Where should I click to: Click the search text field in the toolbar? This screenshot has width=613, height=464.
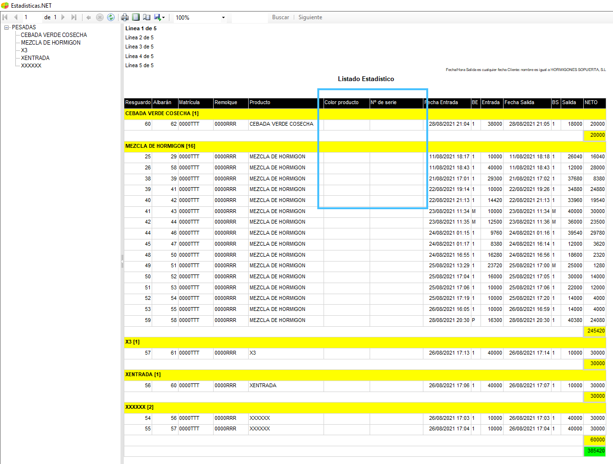click(249, 18)
